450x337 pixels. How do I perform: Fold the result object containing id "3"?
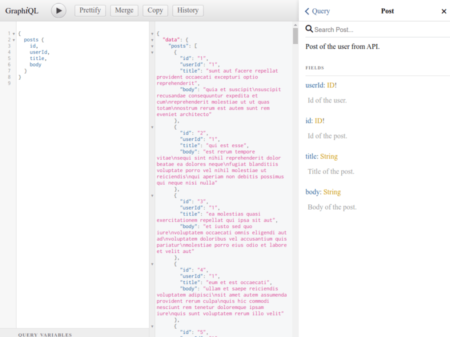coord(152,196)
